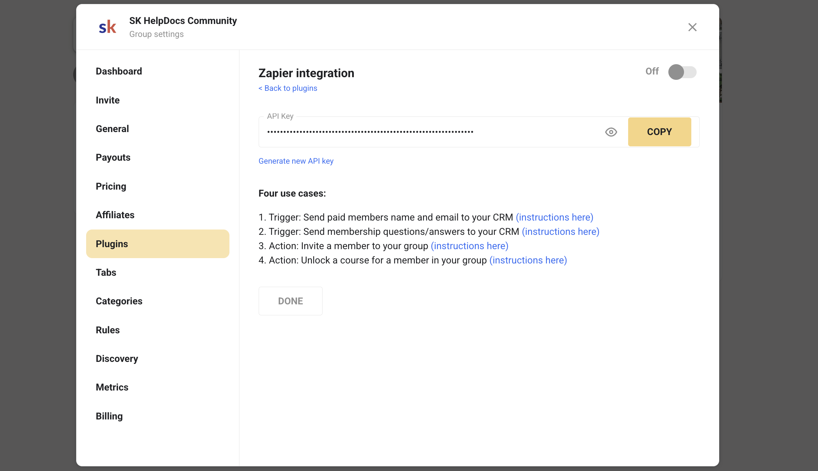Generate a new API key

296,161
